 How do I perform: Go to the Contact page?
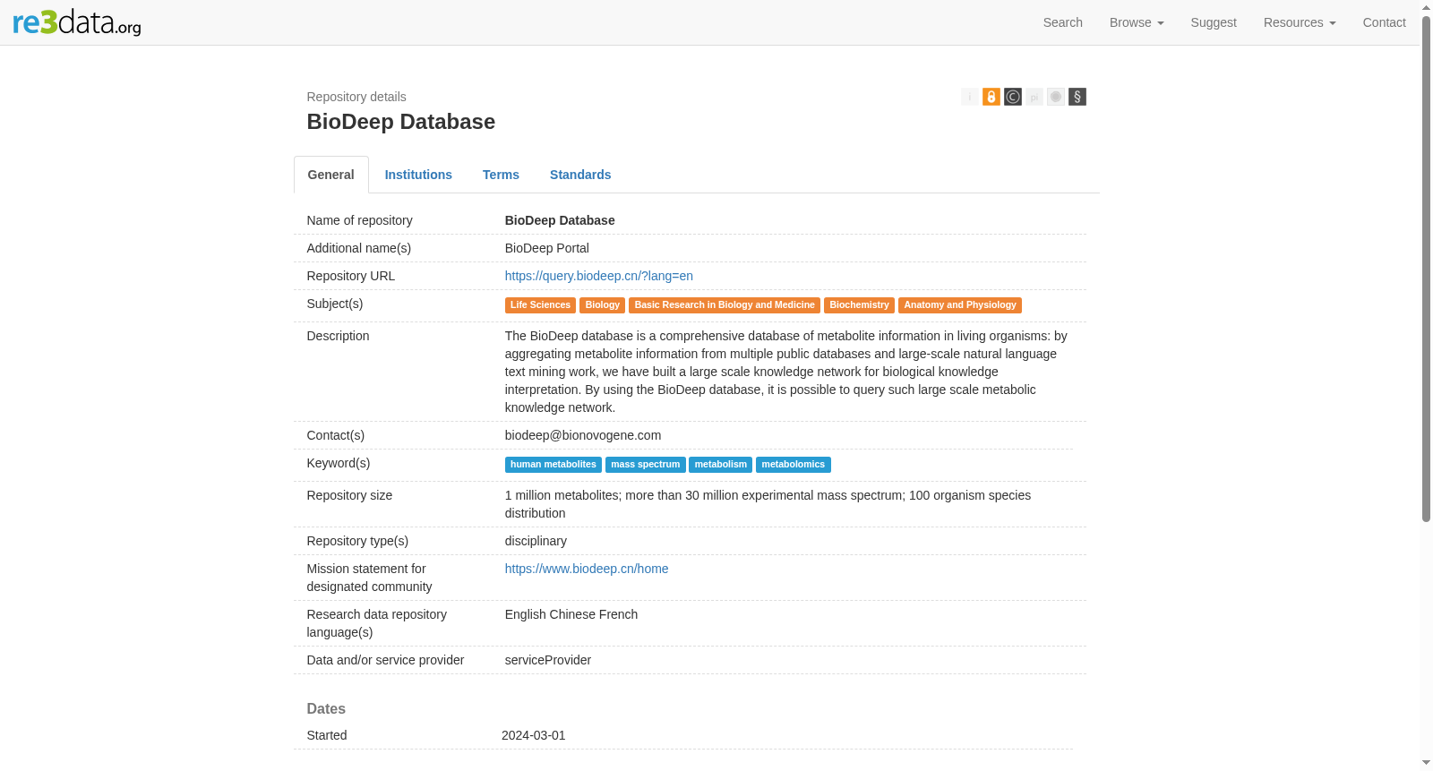point(1385,22)
